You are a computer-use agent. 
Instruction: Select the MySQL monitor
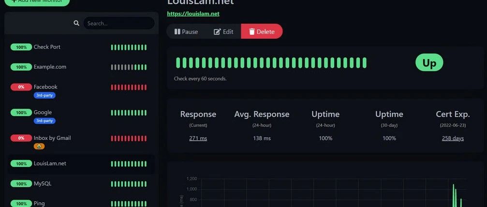click(x=81, y=184)
